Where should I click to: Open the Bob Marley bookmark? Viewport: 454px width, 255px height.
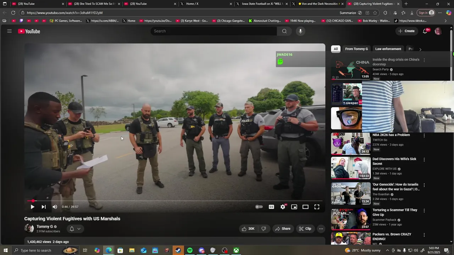(x=373, y=21)
